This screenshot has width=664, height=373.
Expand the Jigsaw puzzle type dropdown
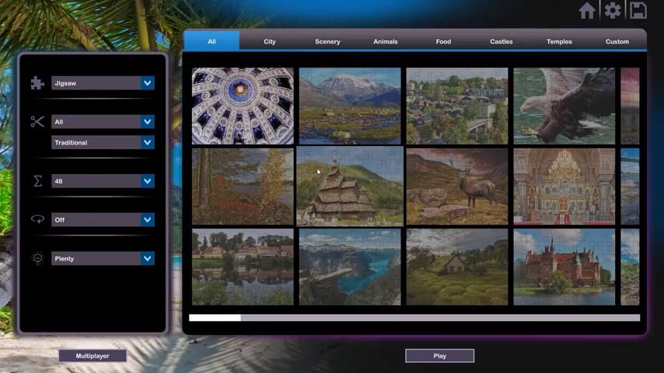click(x=147, y=83)
